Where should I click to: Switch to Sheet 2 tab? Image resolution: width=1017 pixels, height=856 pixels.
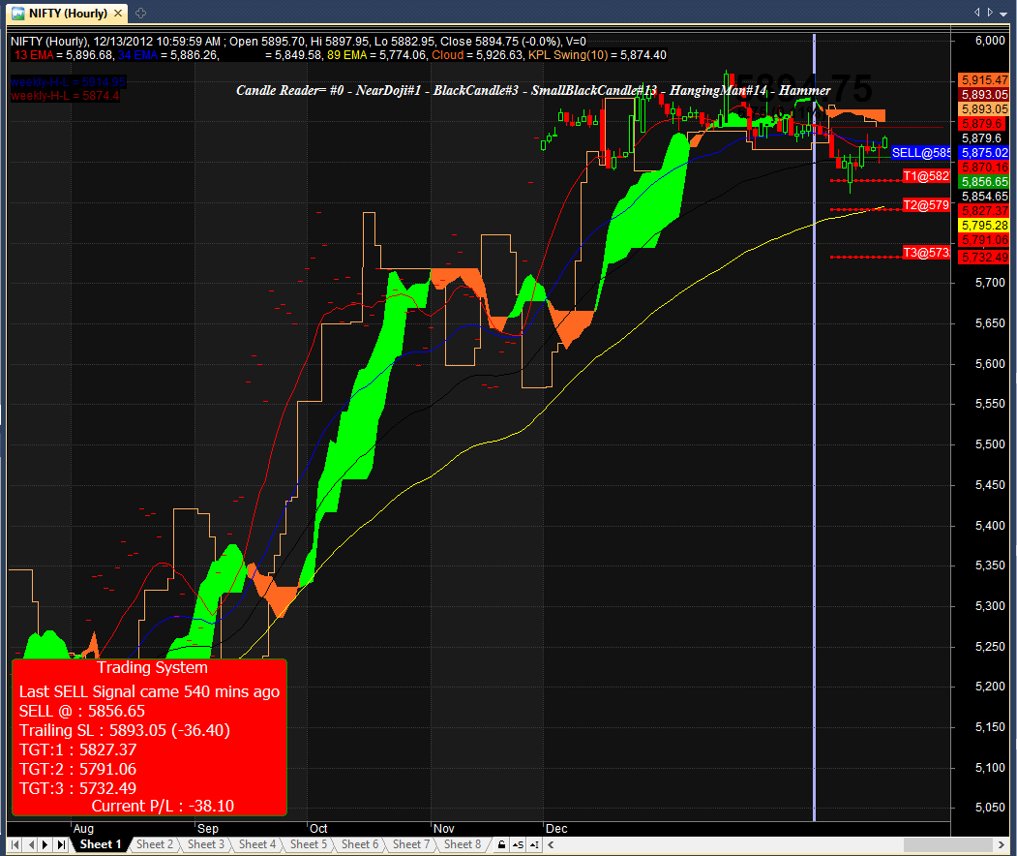pos(155,844)
